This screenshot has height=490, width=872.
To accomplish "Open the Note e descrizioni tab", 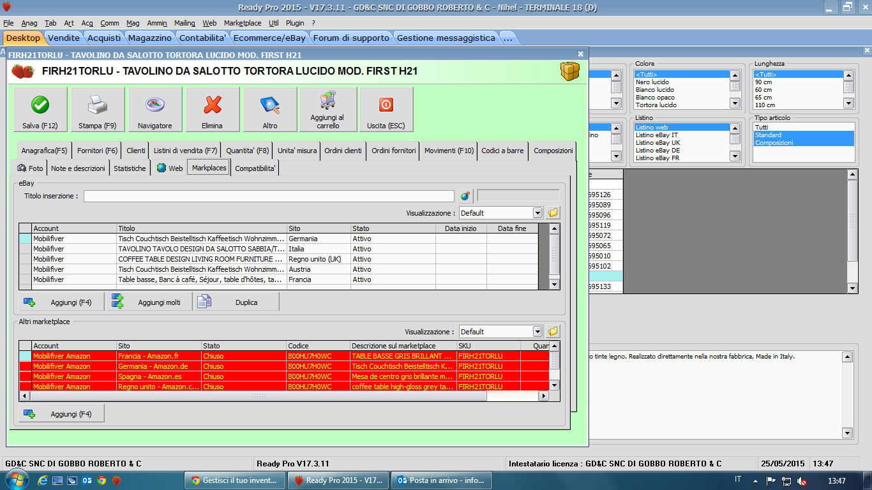I will [x=79, y=168].
